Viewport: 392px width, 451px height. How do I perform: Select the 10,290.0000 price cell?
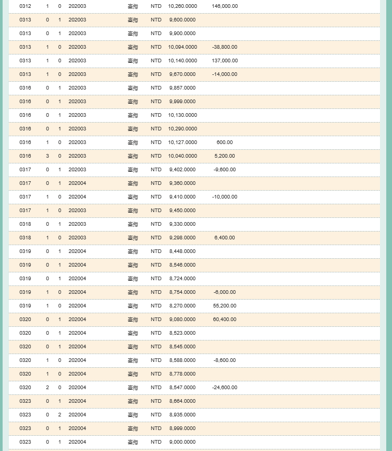point(182,128)
